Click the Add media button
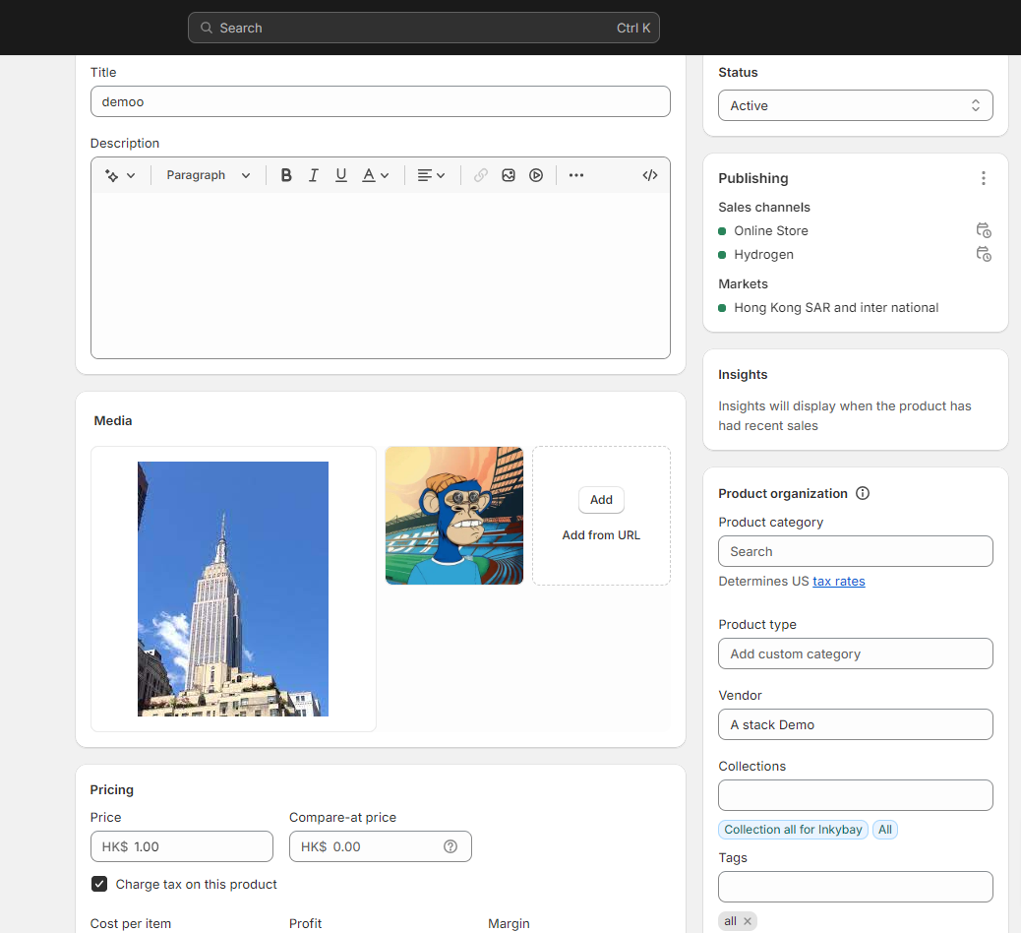This screenshot has height=933, width=1021. 601,500
